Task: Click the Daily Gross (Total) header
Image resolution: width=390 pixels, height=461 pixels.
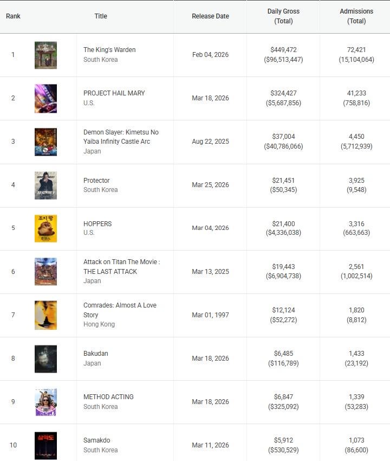Action: tap(283, 16)
